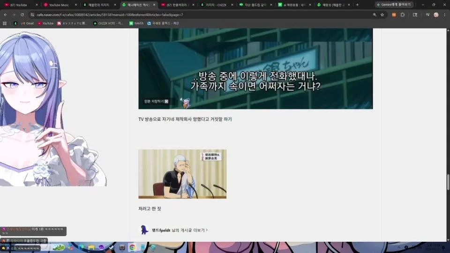Open File Explorer from the taskbar

[x=91, y=247]
